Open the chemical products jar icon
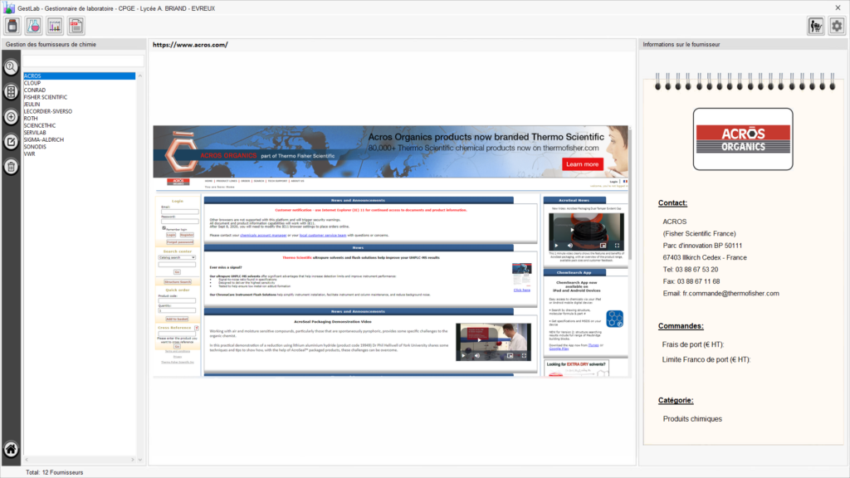850x478 pixels. coord(12,27)
